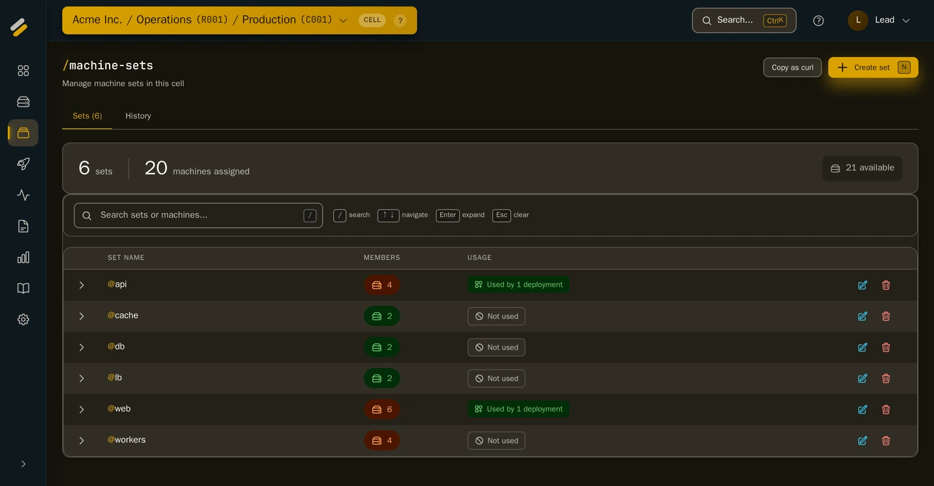The height and width of the screenshot is (486, 934).
Task: Click the MEMBERS column header
Action: coord(382,257)
